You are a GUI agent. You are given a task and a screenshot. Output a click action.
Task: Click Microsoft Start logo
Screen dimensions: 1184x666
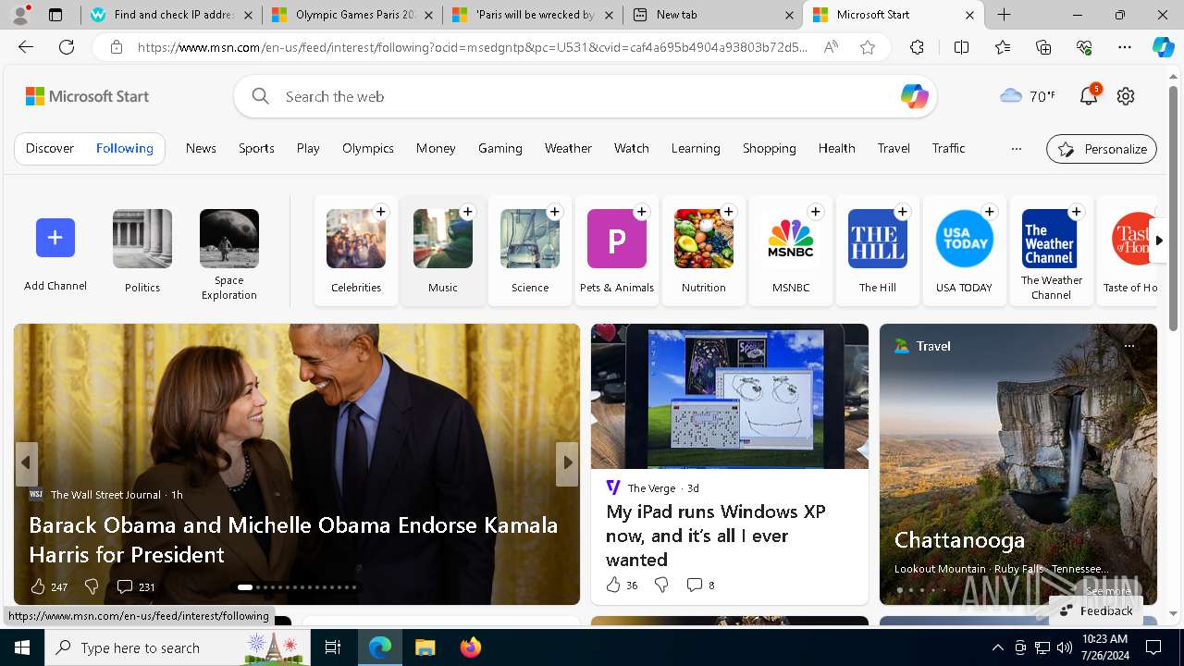point(87,96)
